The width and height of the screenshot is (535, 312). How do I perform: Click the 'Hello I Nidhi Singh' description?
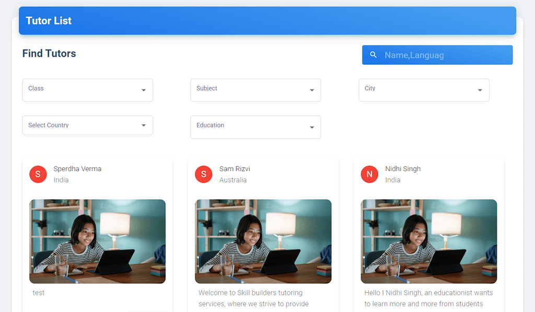click(x=428, y=298)
